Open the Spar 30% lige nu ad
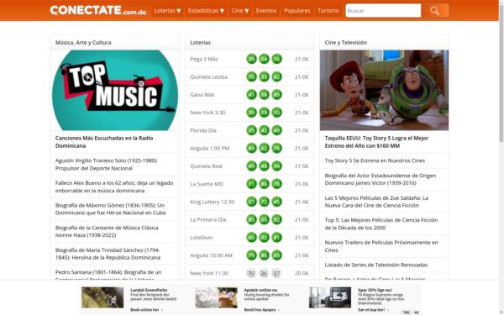Viewport: 504px width, 315px height. point(358,299)
